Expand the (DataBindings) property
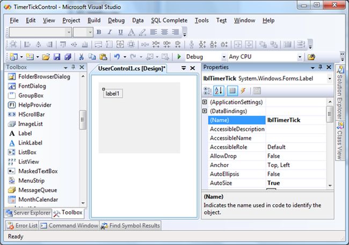 [x=205, y=111]
